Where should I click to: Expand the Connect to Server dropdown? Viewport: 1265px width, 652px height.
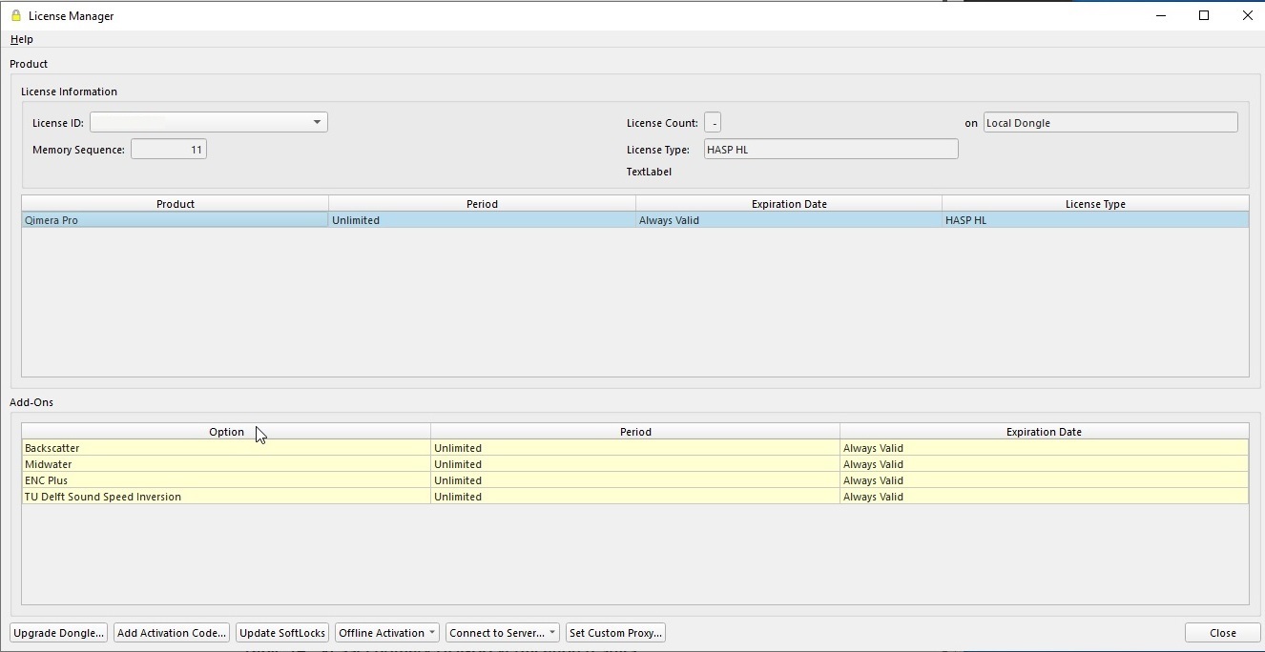click(502, 633)
